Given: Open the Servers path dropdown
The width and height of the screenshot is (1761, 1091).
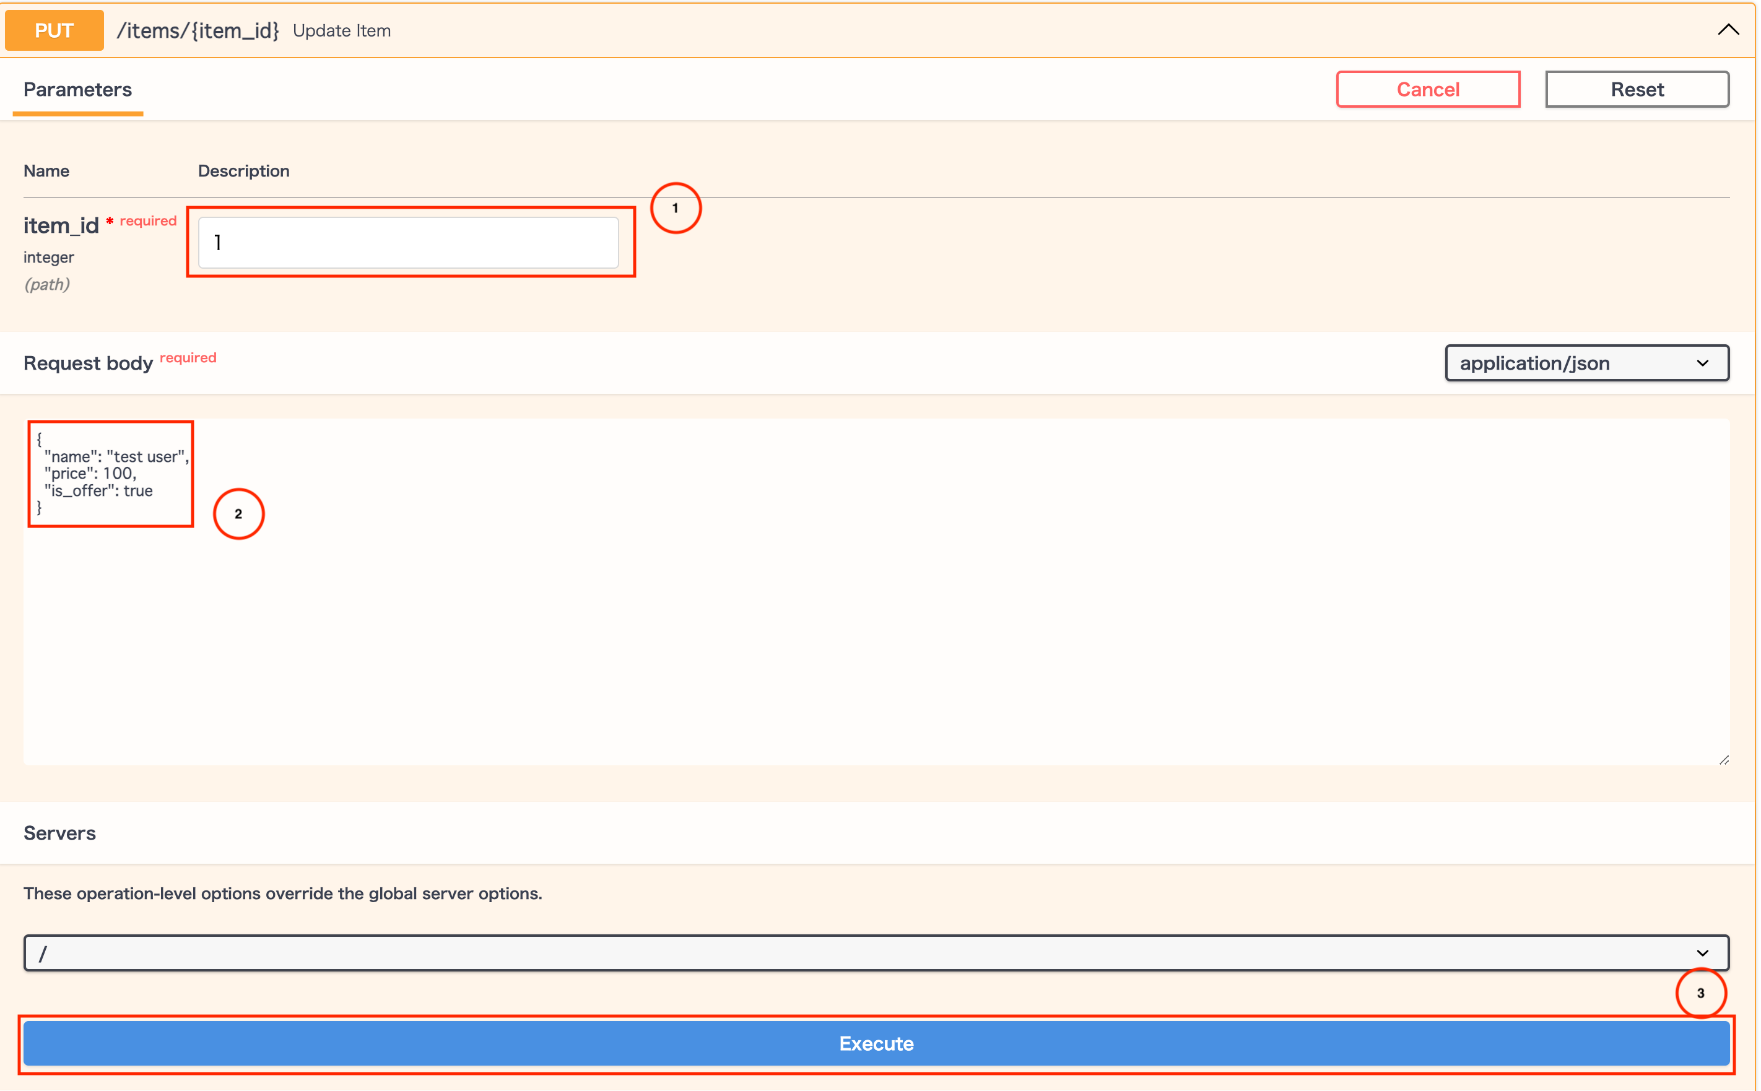Looking at the screenshot, I should pyautogui.click(x=875, y=952).
